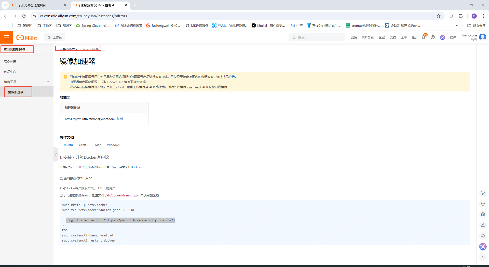The height and width of the screenshot is (267, 489).
Task: Switch to CentOS docs tab
Action: 84,145
